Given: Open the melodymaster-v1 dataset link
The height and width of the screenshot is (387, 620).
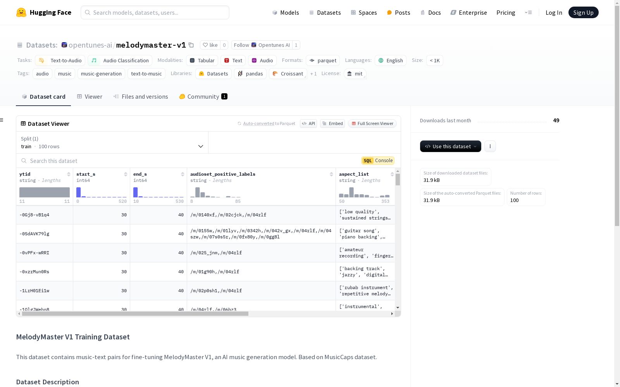Looking at the screenshot, I should pyautogui.click(x=151, y=45).
